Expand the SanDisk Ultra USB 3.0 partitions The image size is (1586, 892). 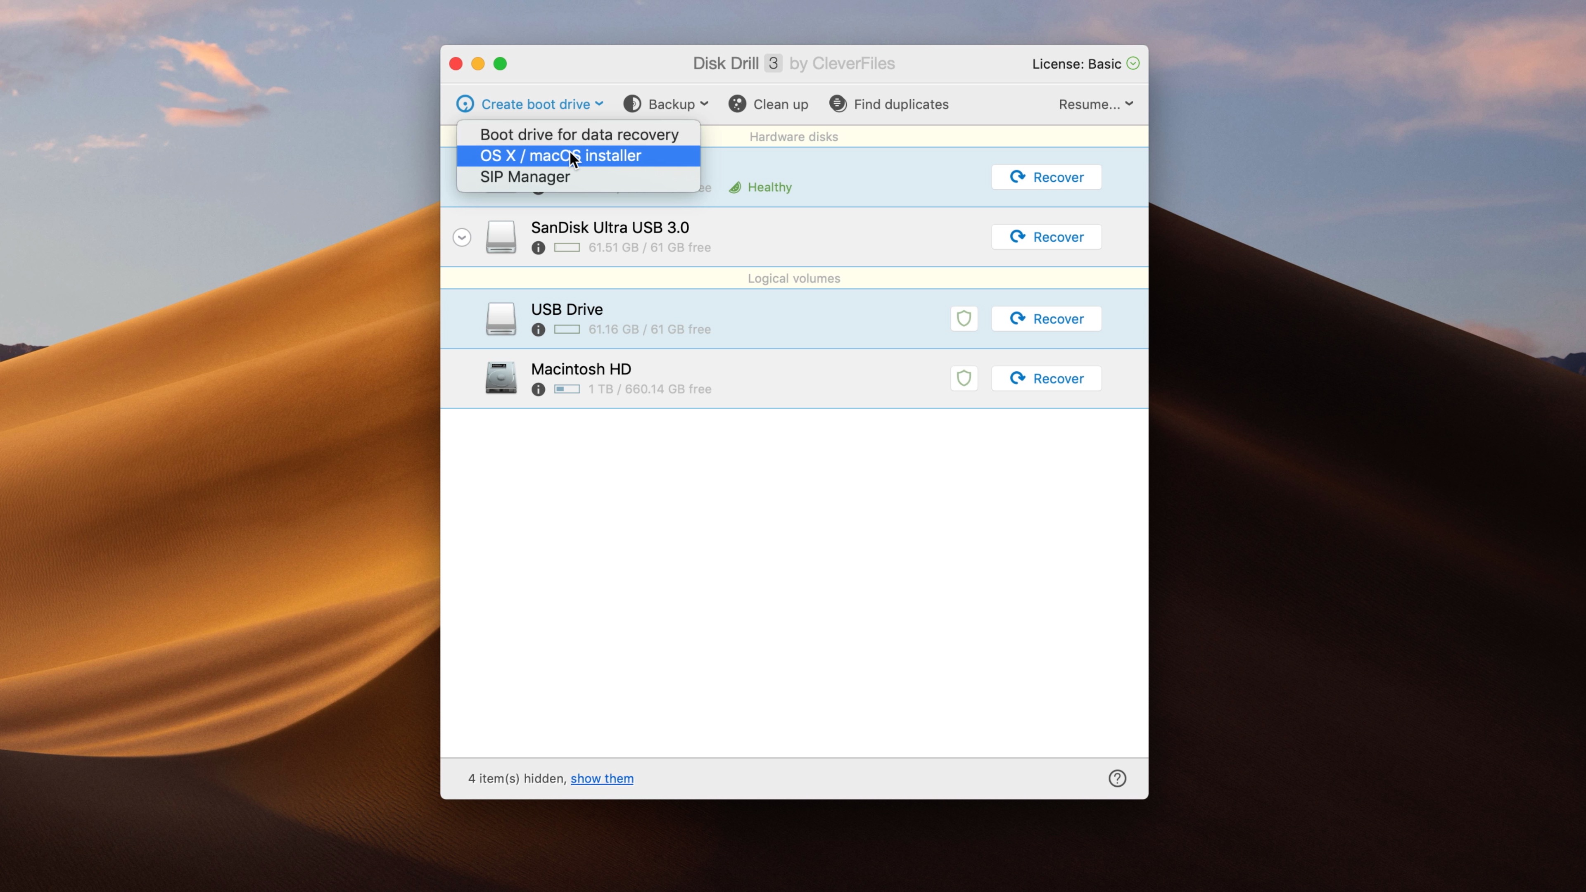(462, 237)
